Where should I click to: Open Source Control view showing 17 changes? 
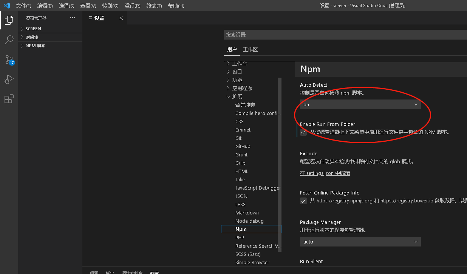[x=9, y=60]
